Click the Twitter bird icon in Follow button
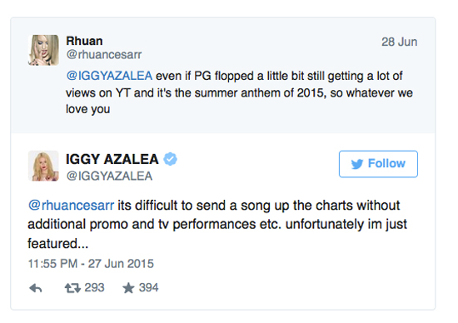Screen dimensions: 458x323 point(357,164)
